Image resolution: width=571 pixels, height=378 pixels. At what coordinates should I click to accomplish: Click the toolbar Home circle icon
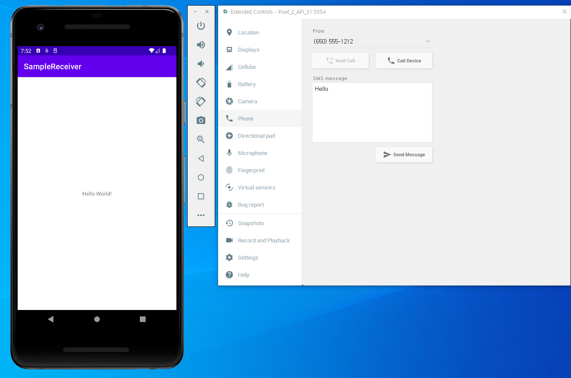click(201, 177)
